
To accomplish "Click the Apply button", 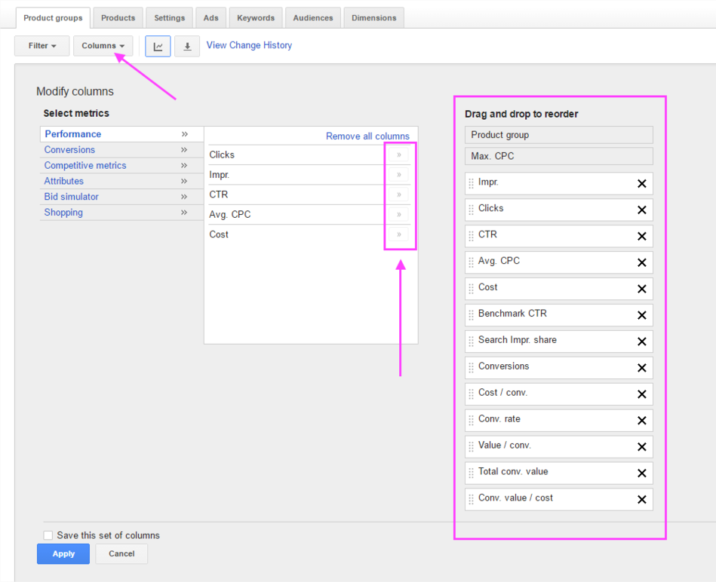I will coord(63,554).
